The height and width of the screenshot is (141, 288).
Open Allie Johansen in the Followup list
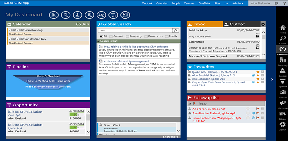[209, 109]
